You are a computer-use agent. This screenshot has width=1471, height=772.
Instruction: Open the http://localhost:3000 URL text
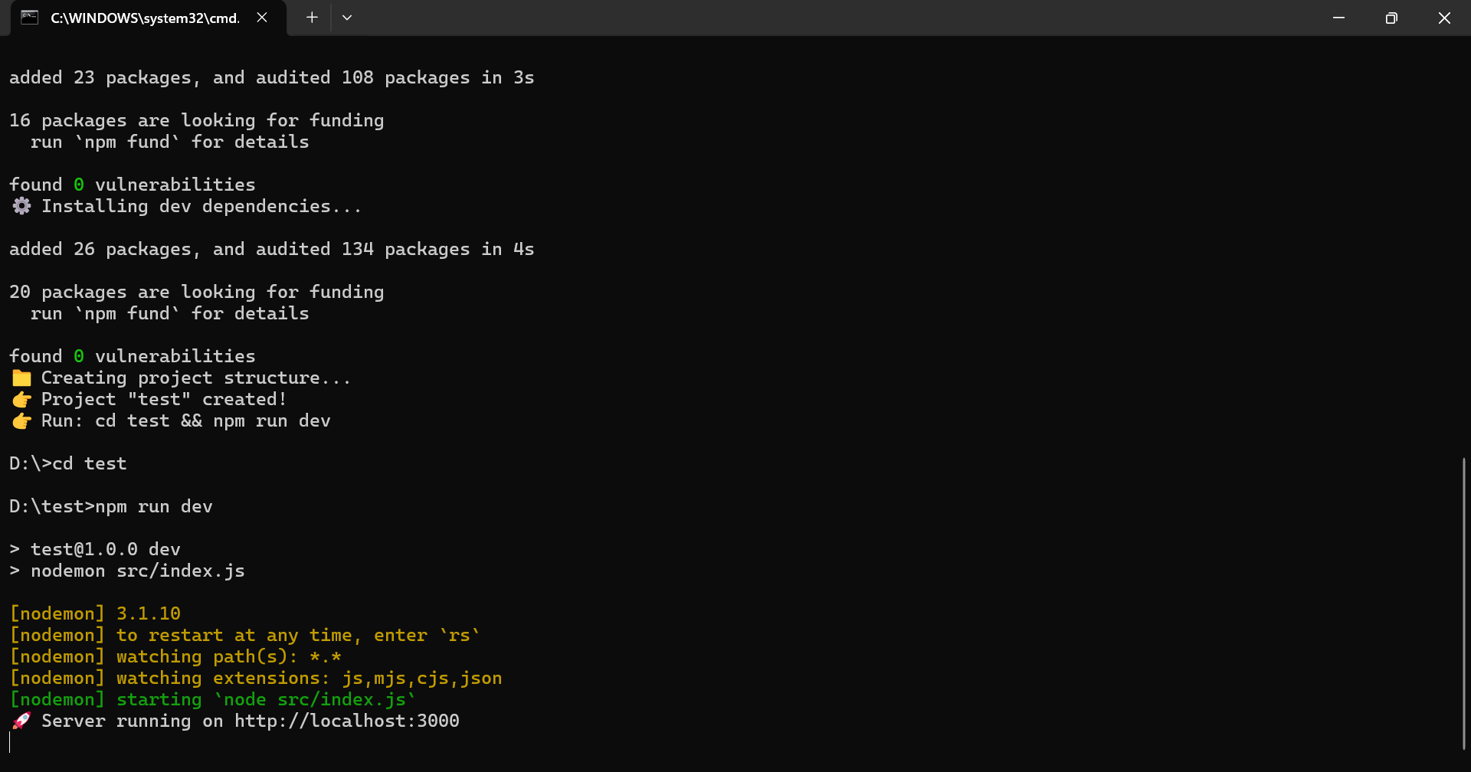coord(347,721)
